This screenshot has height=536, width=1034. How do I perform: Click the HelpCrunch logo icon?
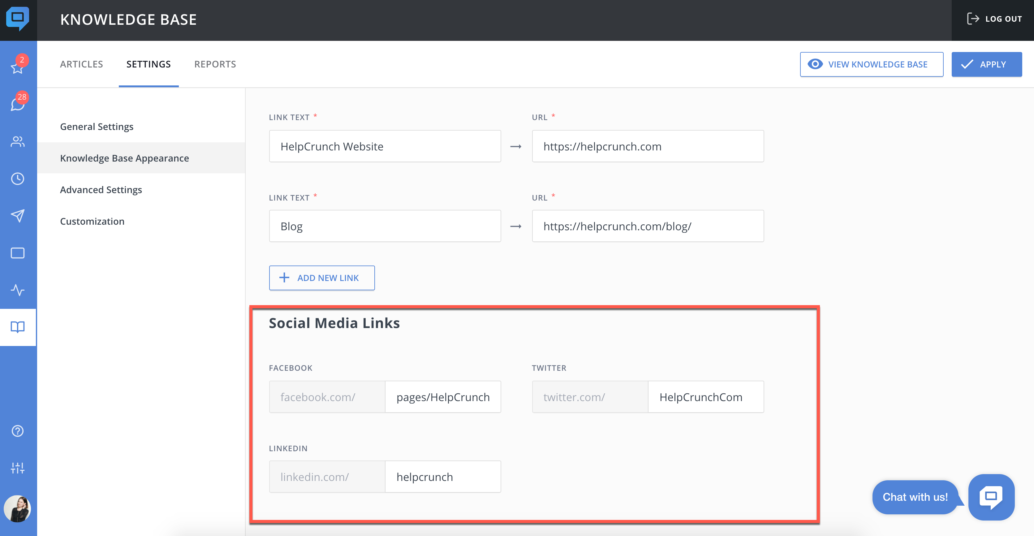[18, 19]
